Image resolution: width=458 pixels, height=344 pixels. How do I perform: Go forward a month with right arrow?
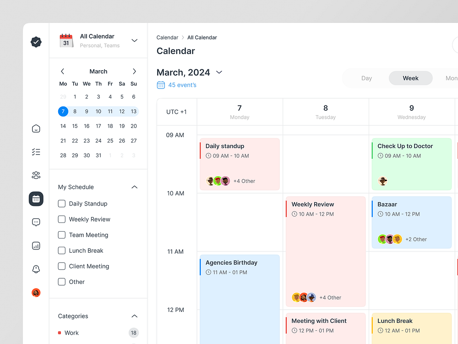tap(134, 71)
